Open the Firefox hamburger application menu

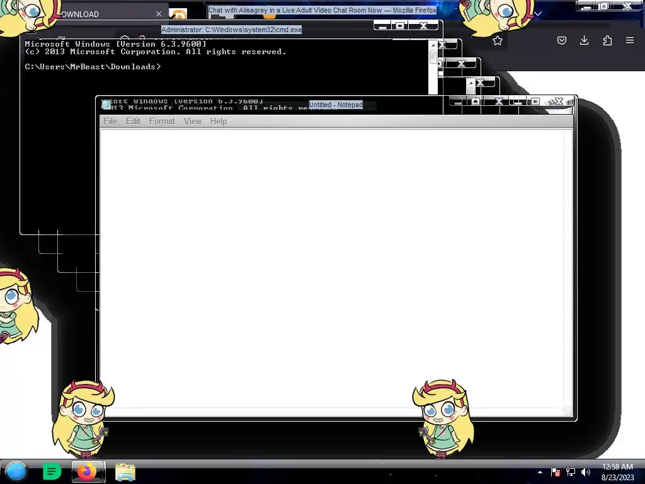(x=630, y=40)
